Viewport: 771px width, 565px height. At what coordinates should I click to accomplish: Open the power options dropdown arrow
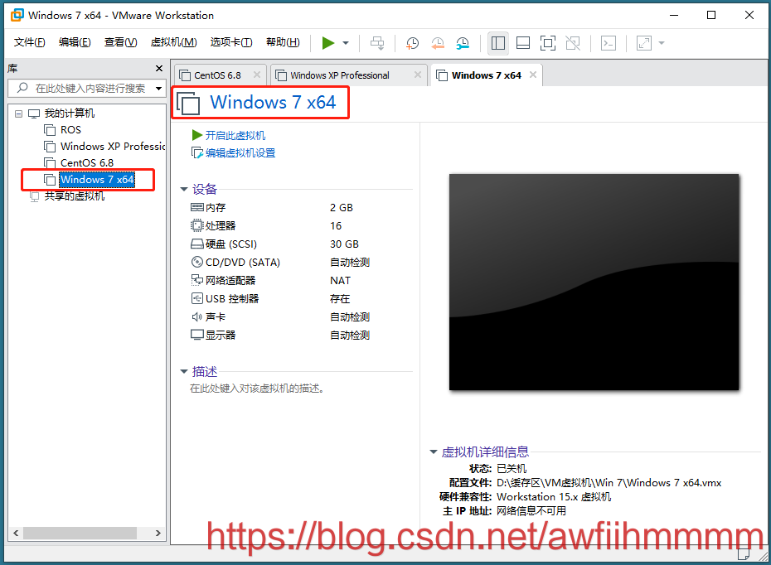coord(346,43)
